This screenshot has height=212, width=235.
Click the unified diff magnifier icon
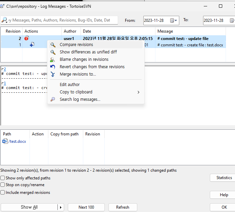(x=53, y=52)
